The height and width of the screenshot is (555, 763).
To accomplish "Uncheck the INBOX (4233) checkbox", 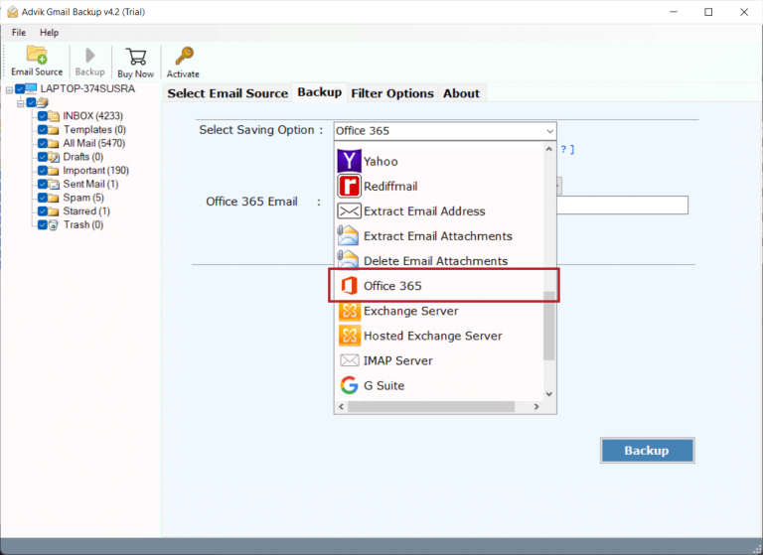I will click(x=43, y=116).
